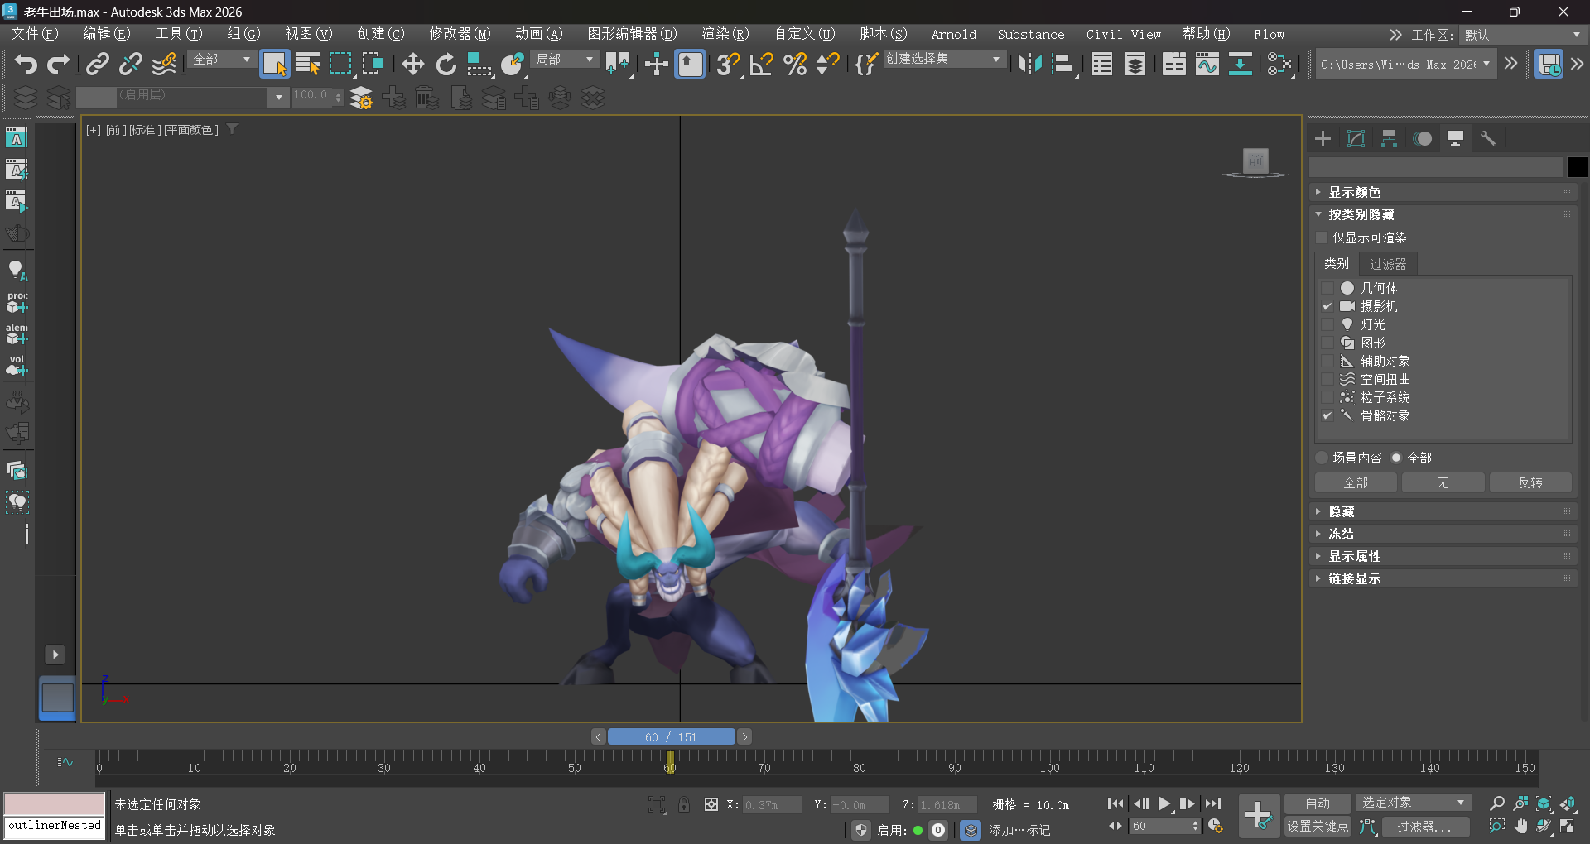The image size is (1590, 844).
Task: Open the Arnold menu
Action: click(953, 34)
